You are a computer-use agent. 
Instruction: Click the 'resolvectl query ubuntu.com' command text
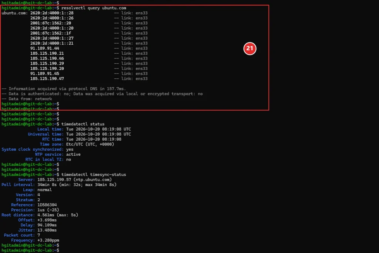94,8
